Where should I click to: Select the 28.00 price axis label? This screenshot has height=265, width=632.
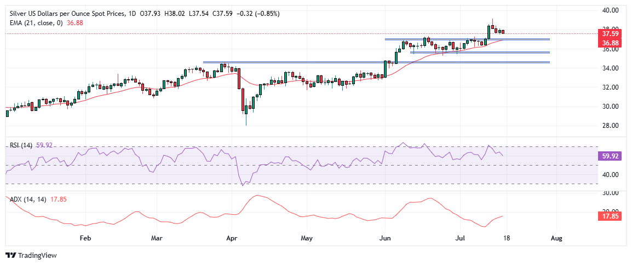click(x=610, y=126)
